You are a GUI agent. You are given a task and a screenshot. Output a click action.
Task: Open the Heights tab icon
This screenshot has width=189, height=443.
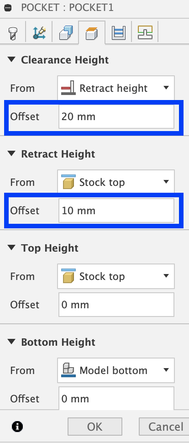(92, 33)
